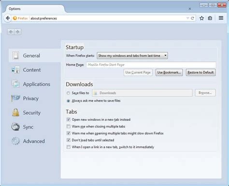229x186 pixels.
Task: Click the Downloads folder path field
Action: 142,93
